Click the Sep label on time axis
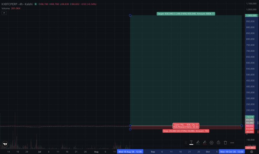259x154 pixels. (x=153, y=152)
